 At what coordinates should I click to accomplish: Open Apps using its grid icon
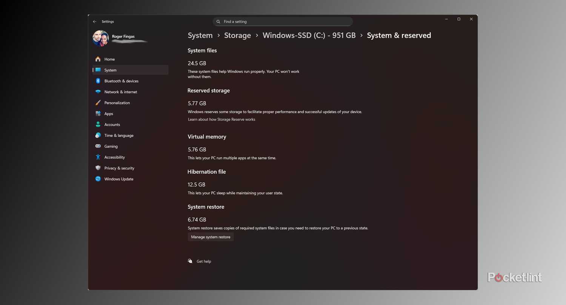pos(98,114)
